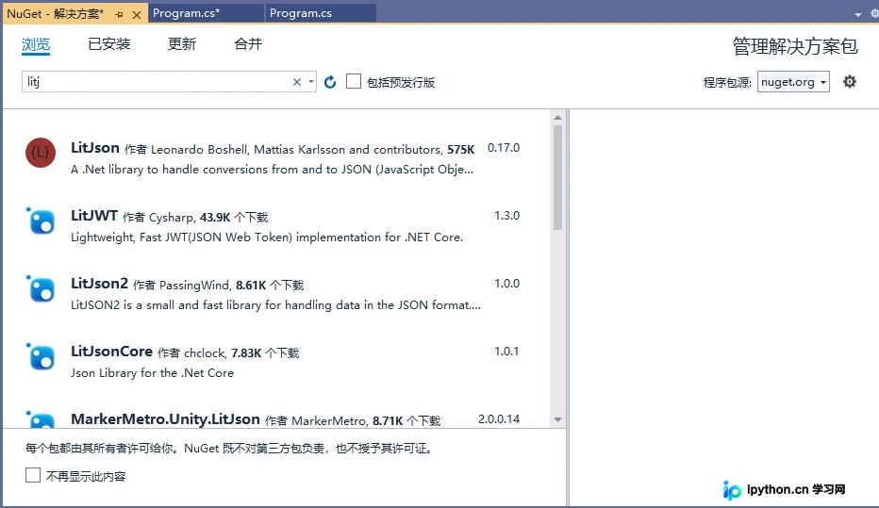The height and width of the screenshot is (508, 879).
Task: Click the LitJson description about JSON conversions
Action: [272, 170]
